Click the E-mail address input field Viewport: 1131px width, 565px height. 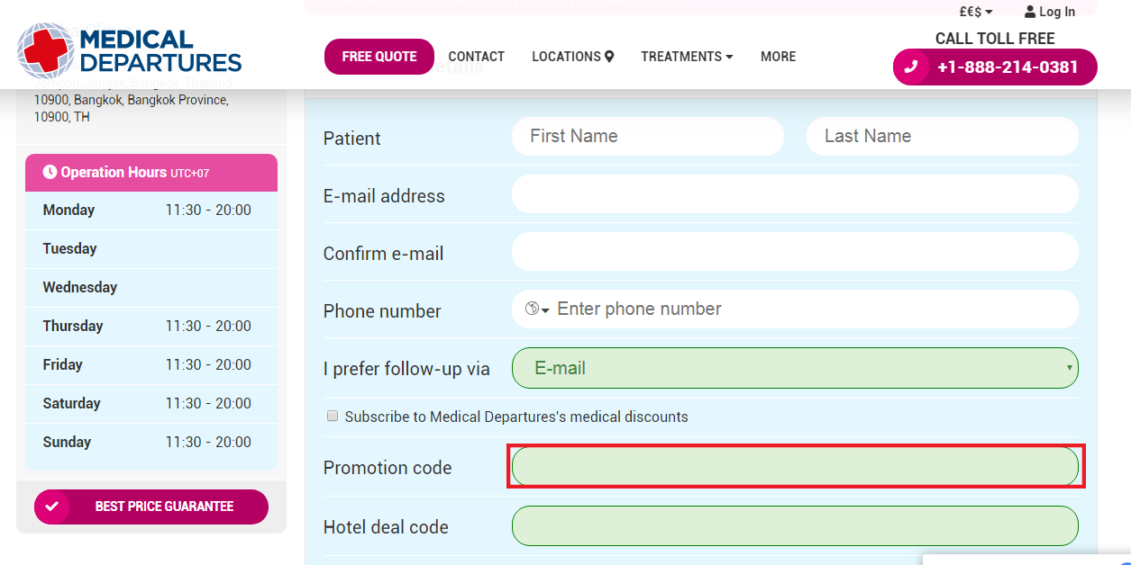click(794, 194)
